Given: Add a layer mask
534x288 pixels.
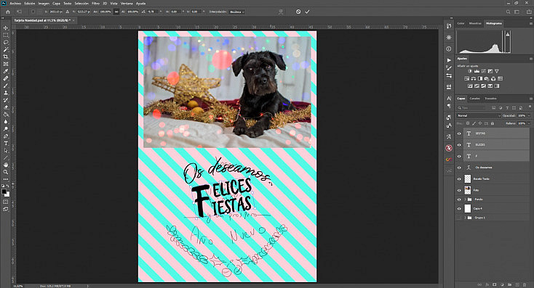Looking at the screenshot, I should coord(495,284).
